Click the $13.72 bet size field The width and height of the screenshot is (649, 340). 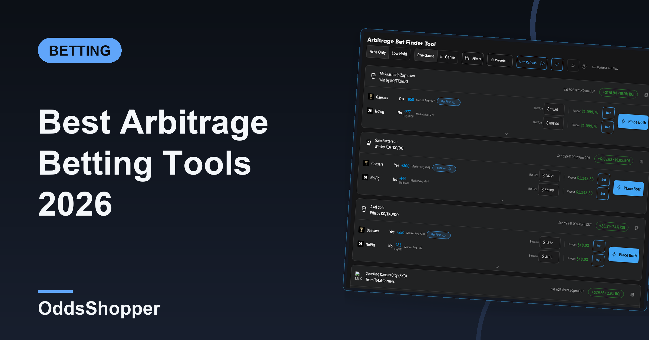550,243
